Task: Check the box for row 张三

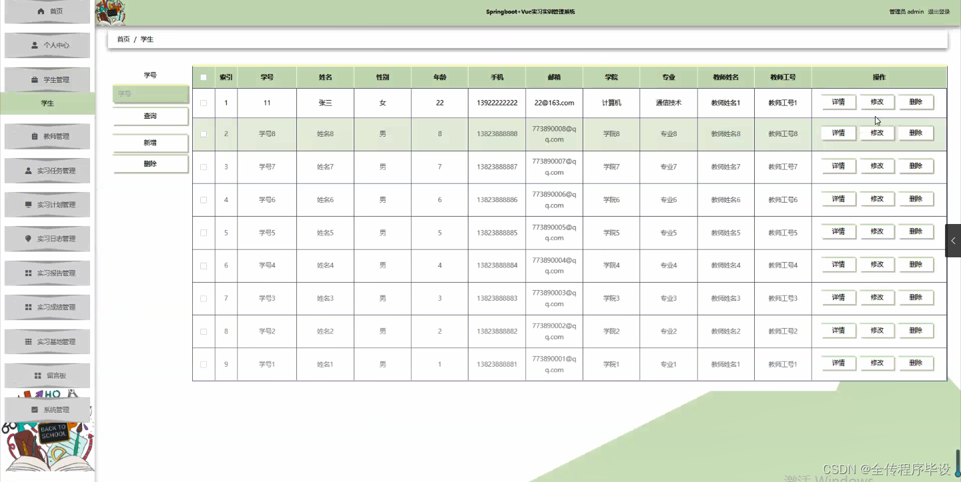Action: pos(204,103)
